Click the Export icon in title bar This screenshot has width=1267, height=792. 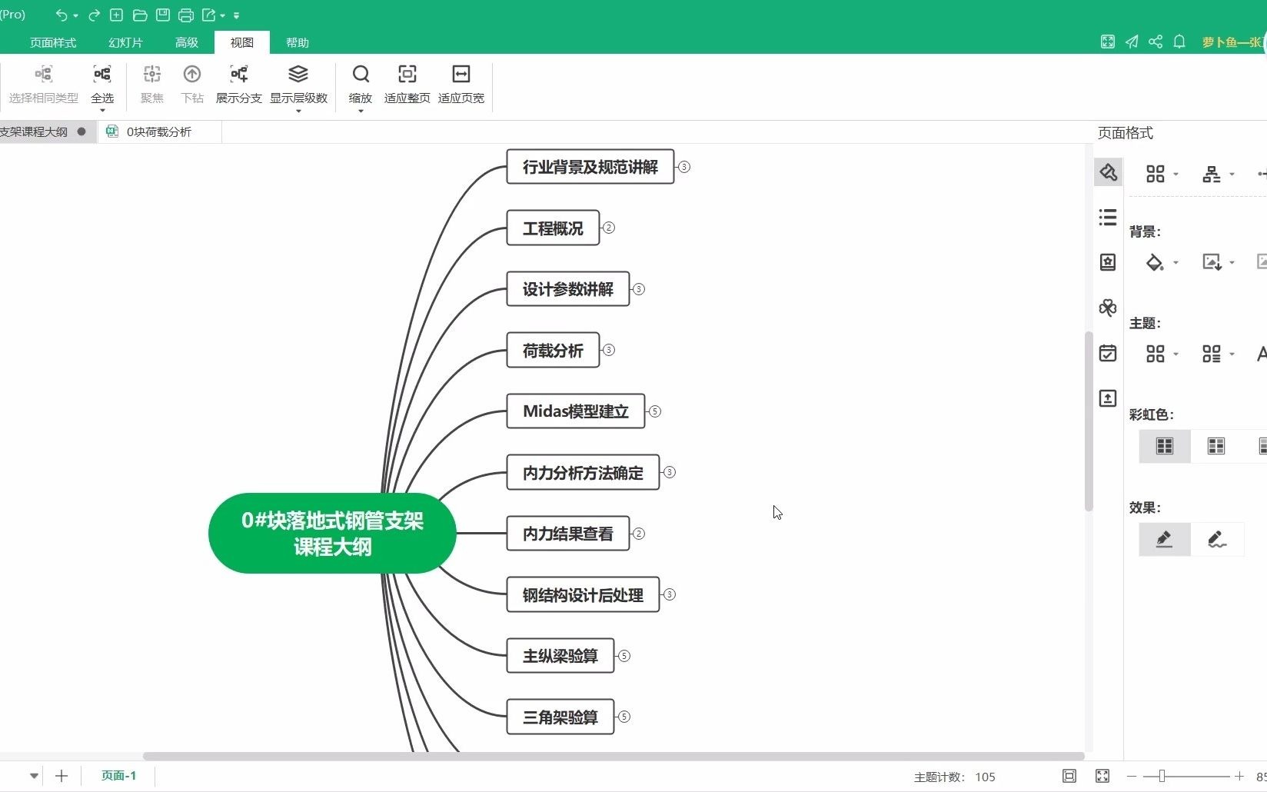(x=209, y=15)
